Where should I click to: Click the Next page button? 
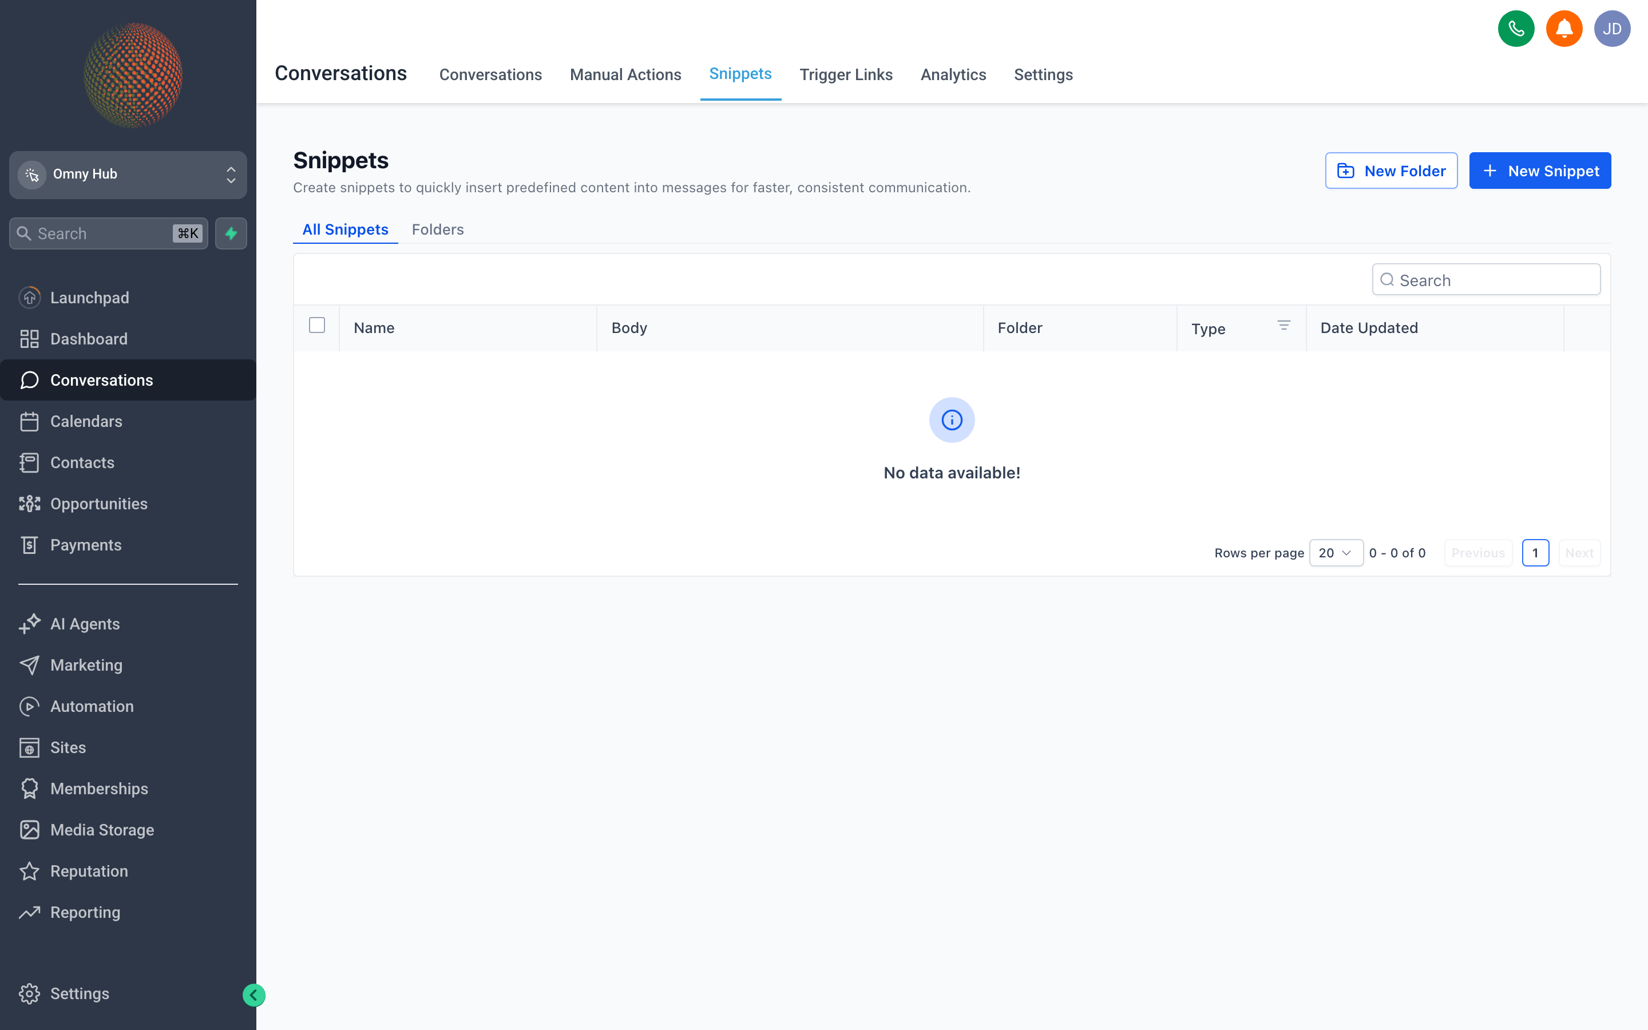(x=1579, y=552)
